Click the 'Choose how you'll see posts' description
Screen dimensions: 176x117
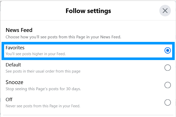coord(64,37)
